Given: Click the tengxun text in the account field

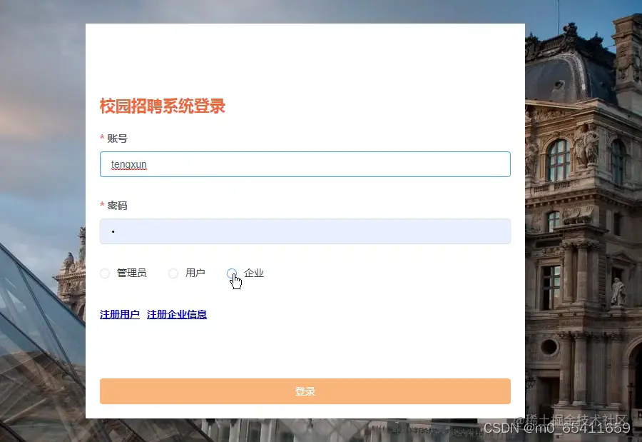Looking at the screenshot, I should pos(128,164).
